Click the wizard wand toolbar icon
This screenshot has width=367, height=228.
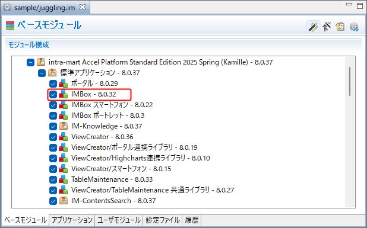point(313,27)
